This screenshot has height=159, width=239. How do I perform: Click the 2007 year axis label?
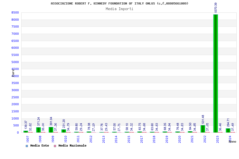(28, 139)
